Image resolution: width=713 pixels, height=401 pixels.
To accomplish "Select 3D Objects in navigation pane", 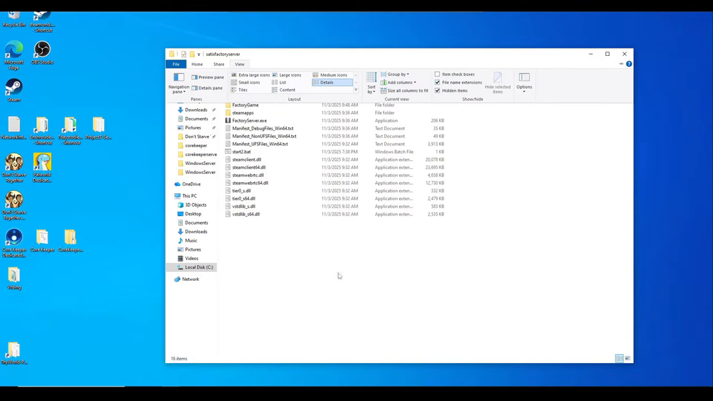I will click(x=192, y=205).
